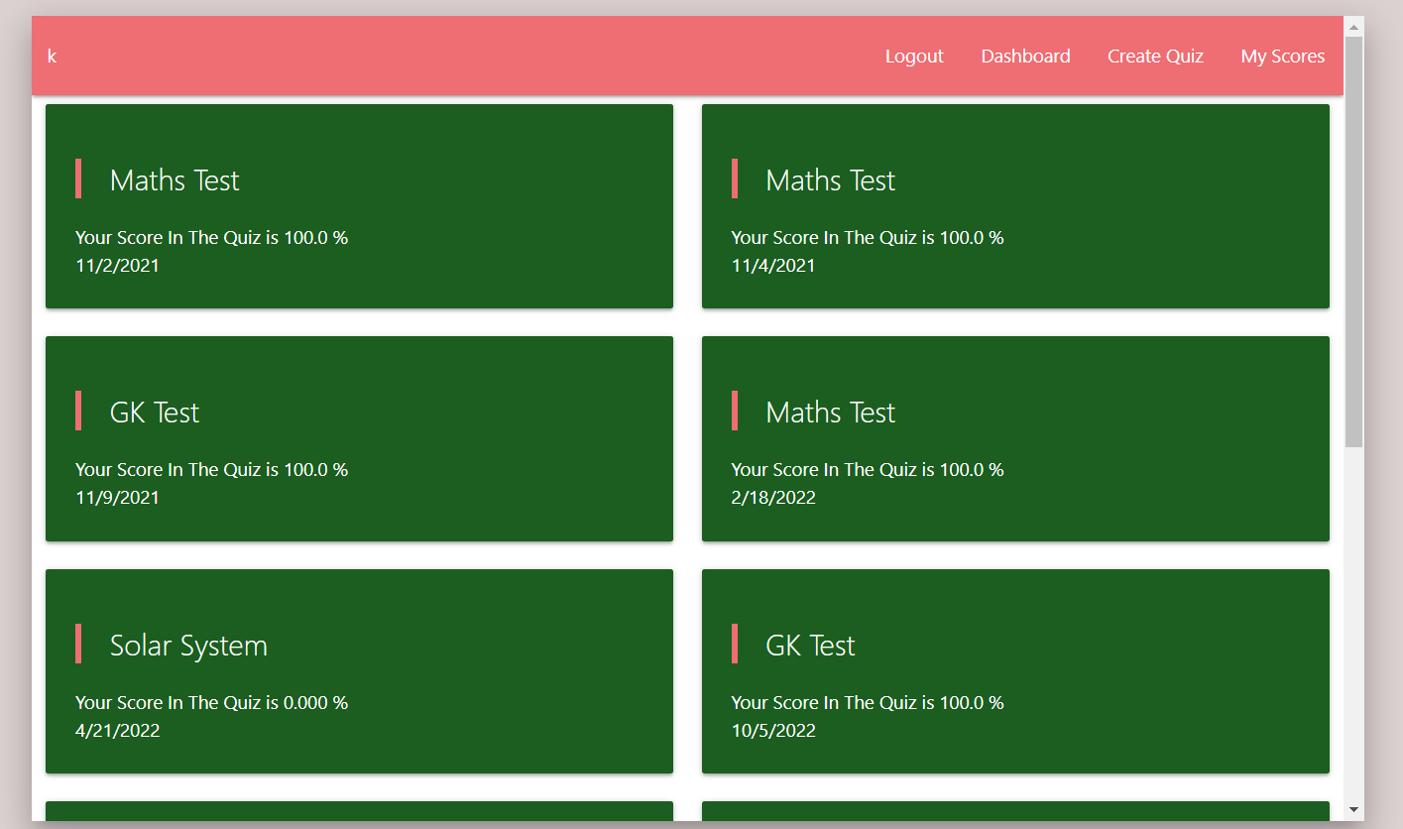
Task: Select GK Test title dated 11/9/2021
Action: click(x=155, y=413)
